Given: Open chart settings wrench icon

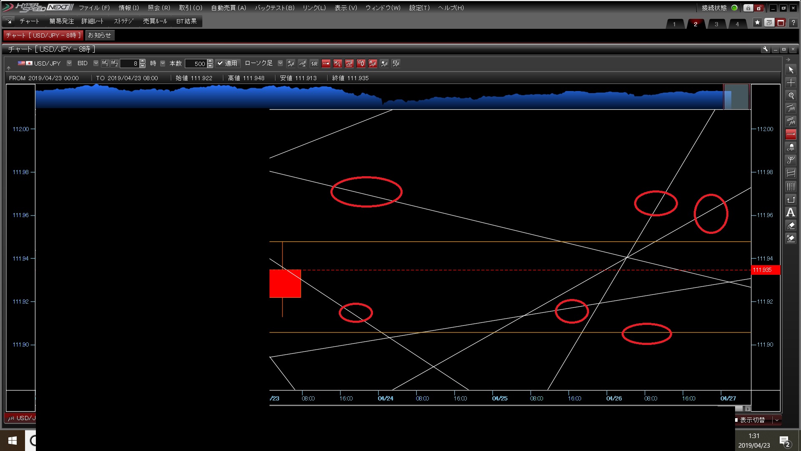Looking at the screenshot, I should (765, 49).
